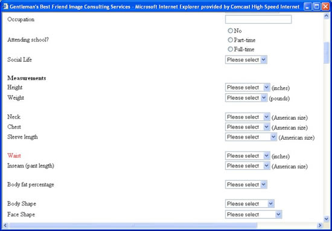Select the No radio for Attending school
Screen dimensions: 332x231
pos(230,31)
